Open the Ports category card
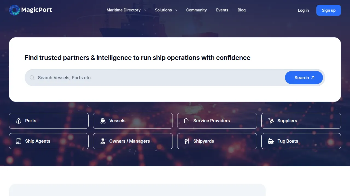 click(49, 121)
